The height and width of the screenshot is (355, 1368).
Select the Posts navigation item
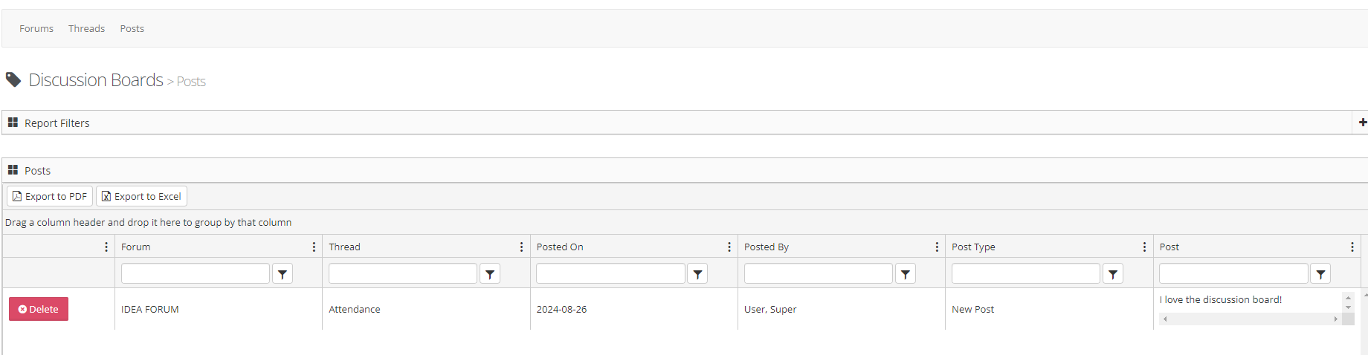pos(132,29)
